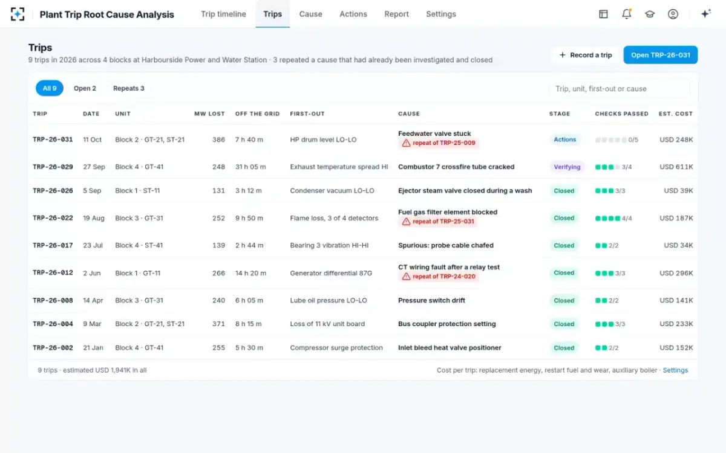Open the graduation cap learning icon

[650, 14]
